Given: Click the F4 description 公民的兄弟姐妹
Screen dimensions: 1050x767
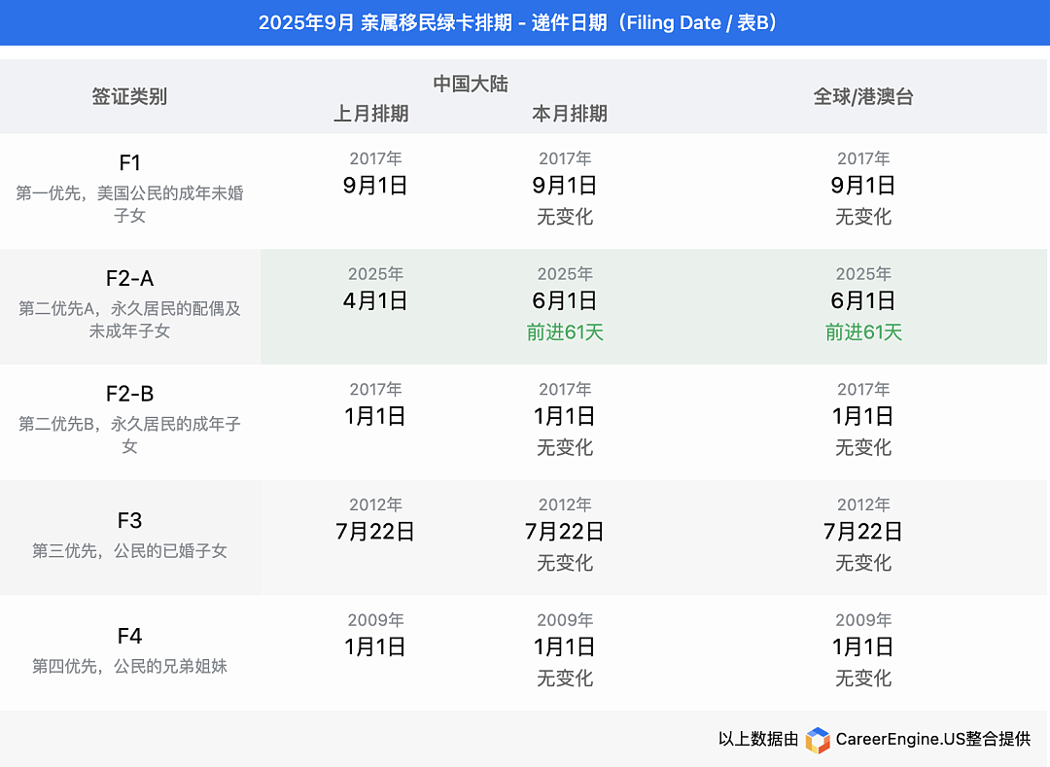Looking at the screenshot, I should click(130, 666).
